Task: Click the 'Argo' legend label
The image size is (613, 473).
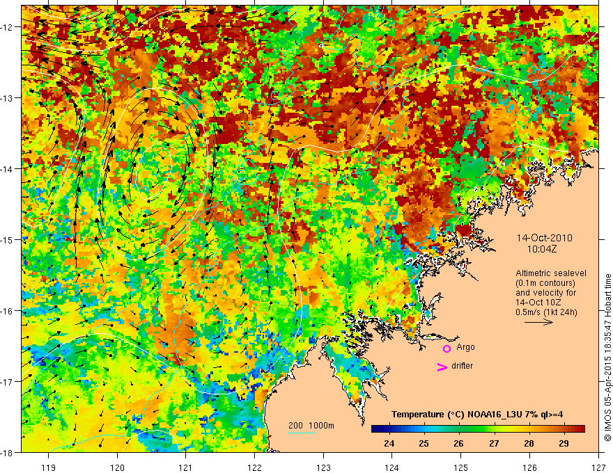Action: [465, 347]
